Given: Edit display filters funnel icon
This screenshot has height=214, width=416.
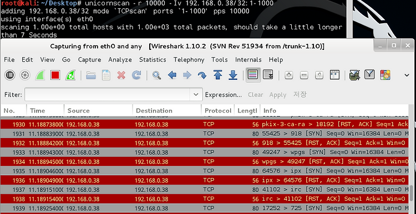Looking at the screenshot, I should pos(369,75).
